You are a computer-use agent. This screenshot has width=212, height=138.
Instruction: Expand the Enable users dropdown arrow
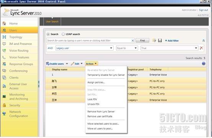67,64
